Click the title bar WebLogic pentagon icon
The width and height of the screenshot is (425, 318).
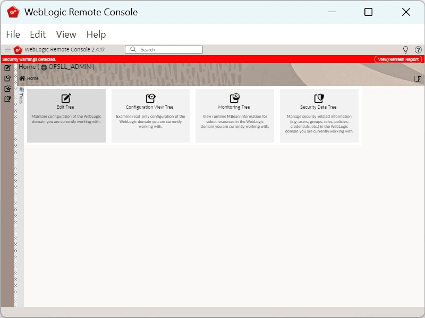(13, 12)
